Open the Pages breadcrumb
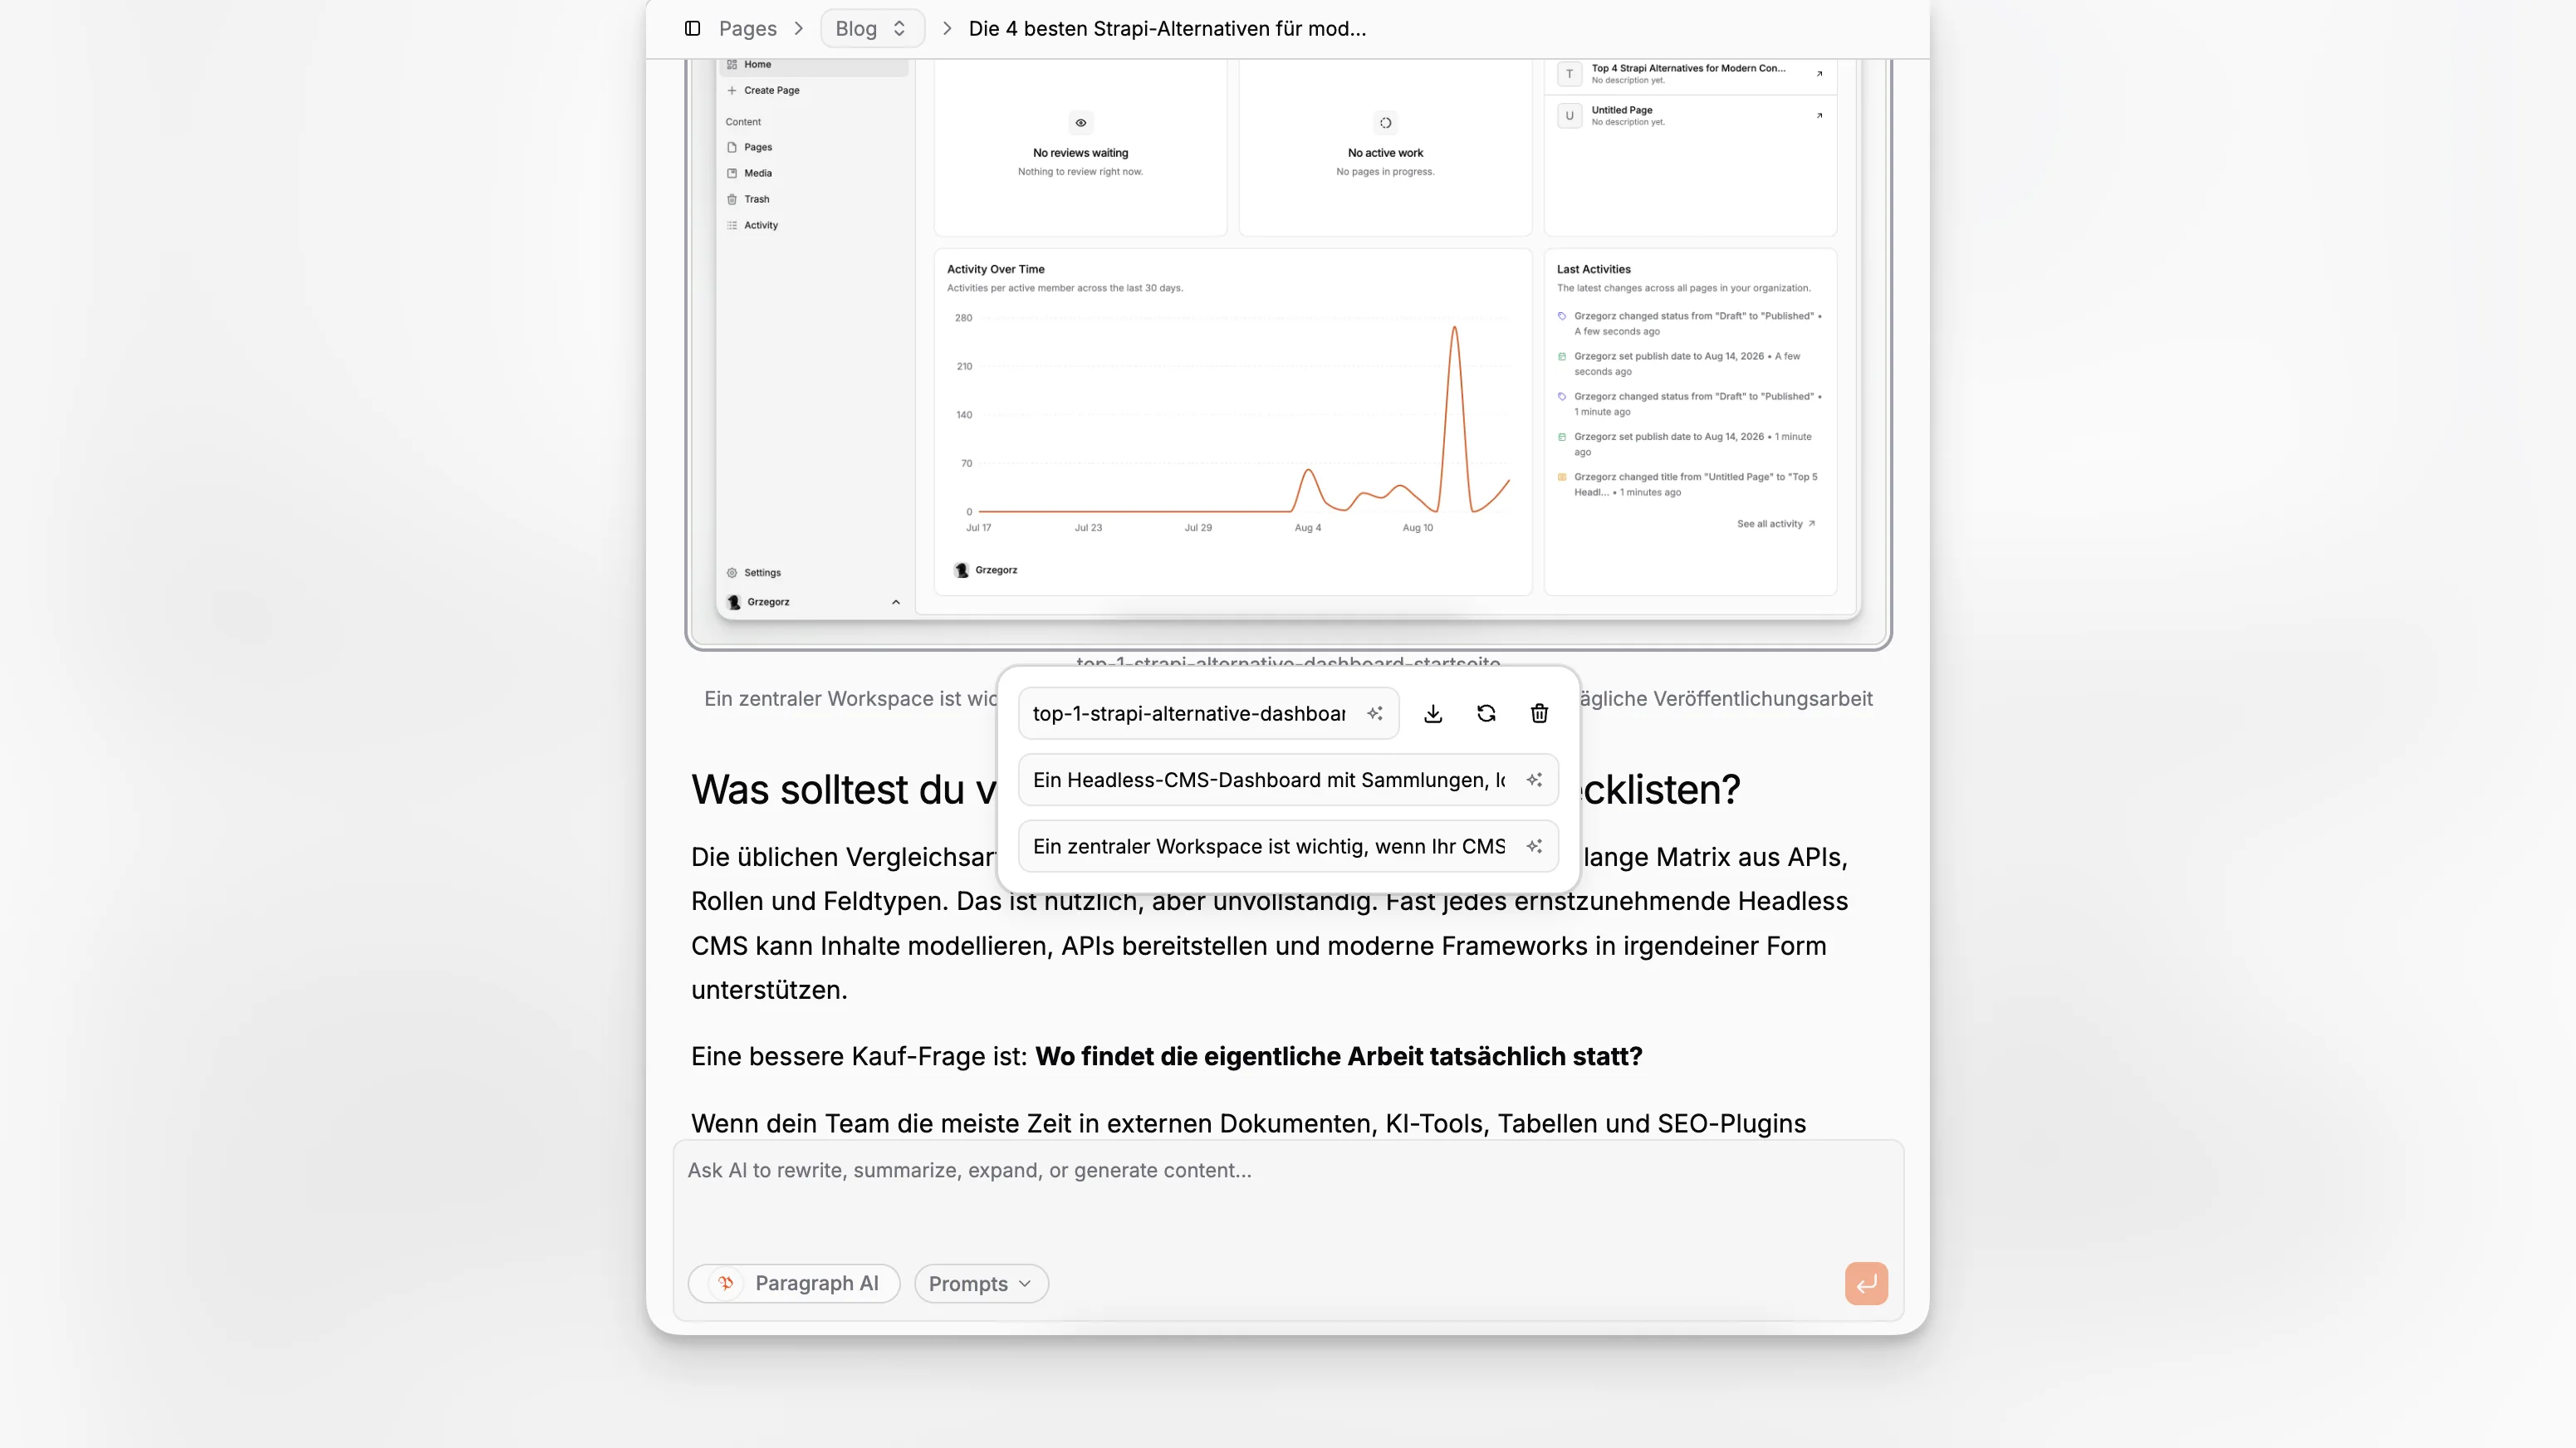 click(747, 28)
